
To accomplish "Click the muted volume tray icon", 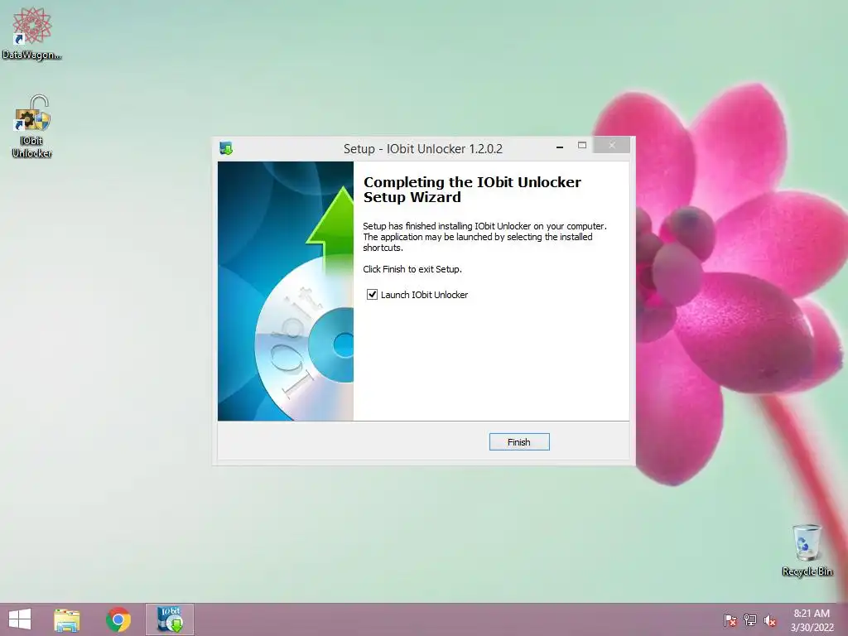I will click(x=770, y=620).
